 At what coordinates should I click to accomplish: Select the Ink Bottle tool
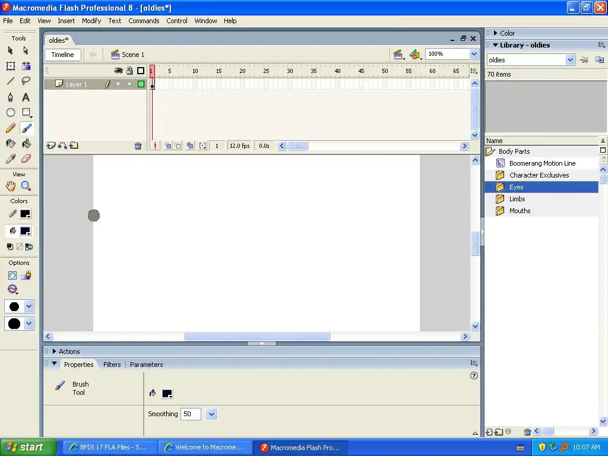(11, 144)
